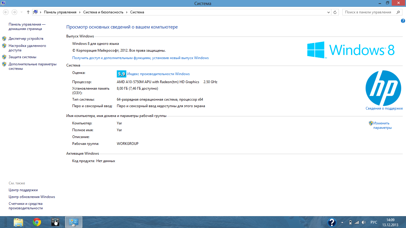Viewport: 406px width, 228px height.
Task: Go forward with the navigation arrow
Action: pos(14,12)
